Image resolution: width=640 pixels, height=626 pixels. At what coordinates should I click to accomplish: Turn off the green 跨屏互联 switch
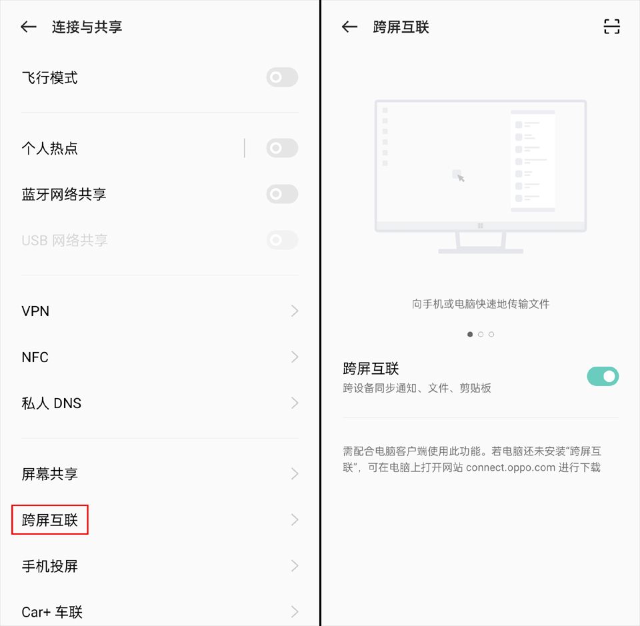pos(603,376)
